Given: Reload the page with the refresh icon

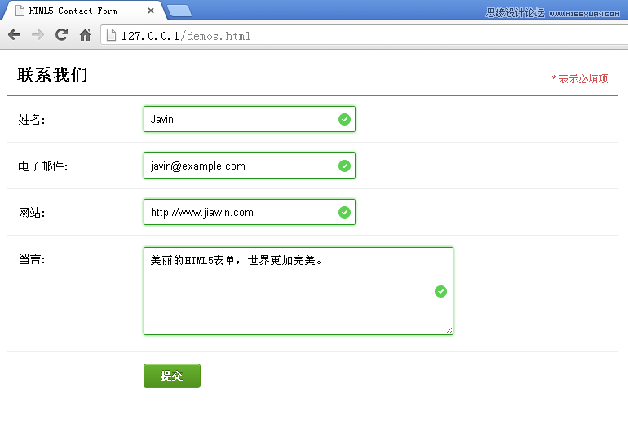Looking at the screenshot, I should click(61, 35).
